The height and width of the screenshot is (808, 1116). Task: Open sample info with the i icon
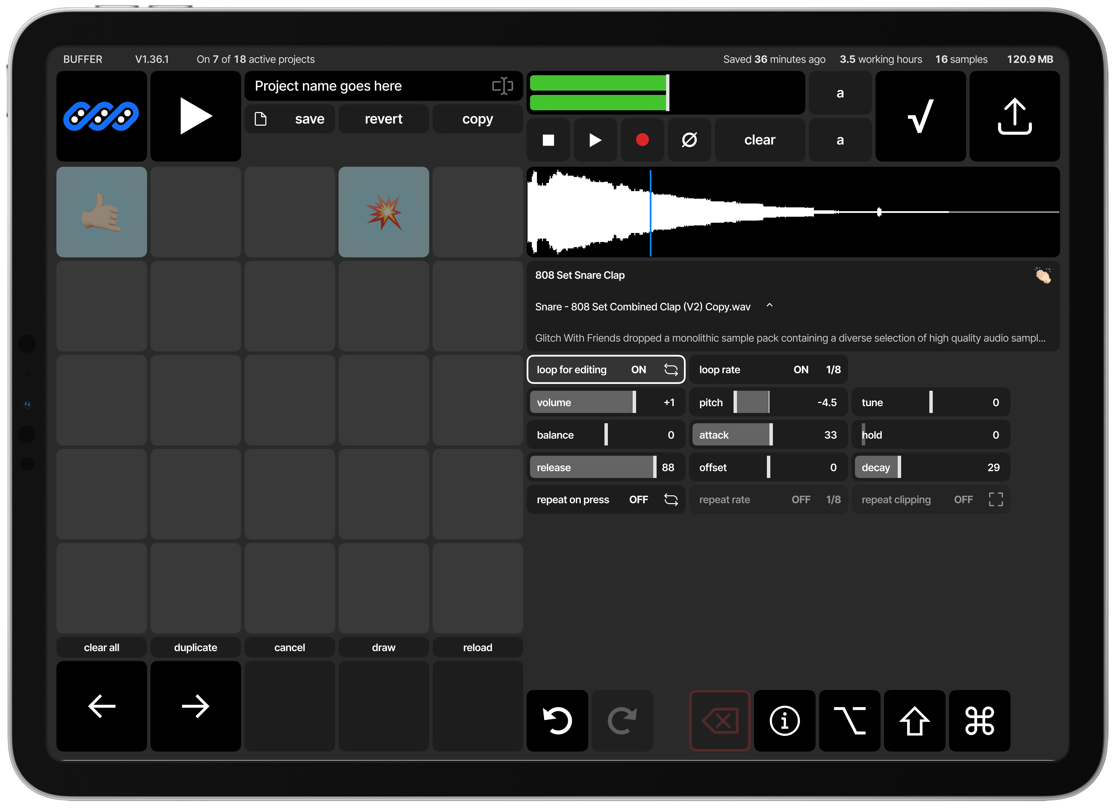tap(784, 721)
